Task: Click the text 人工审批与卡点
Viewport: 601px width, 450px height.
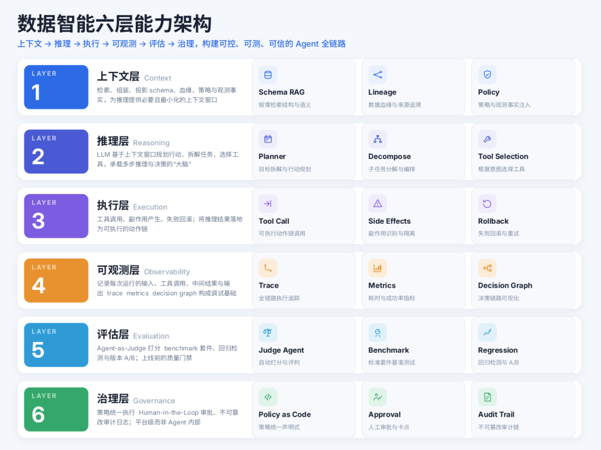Action: [x=388, y=427]
